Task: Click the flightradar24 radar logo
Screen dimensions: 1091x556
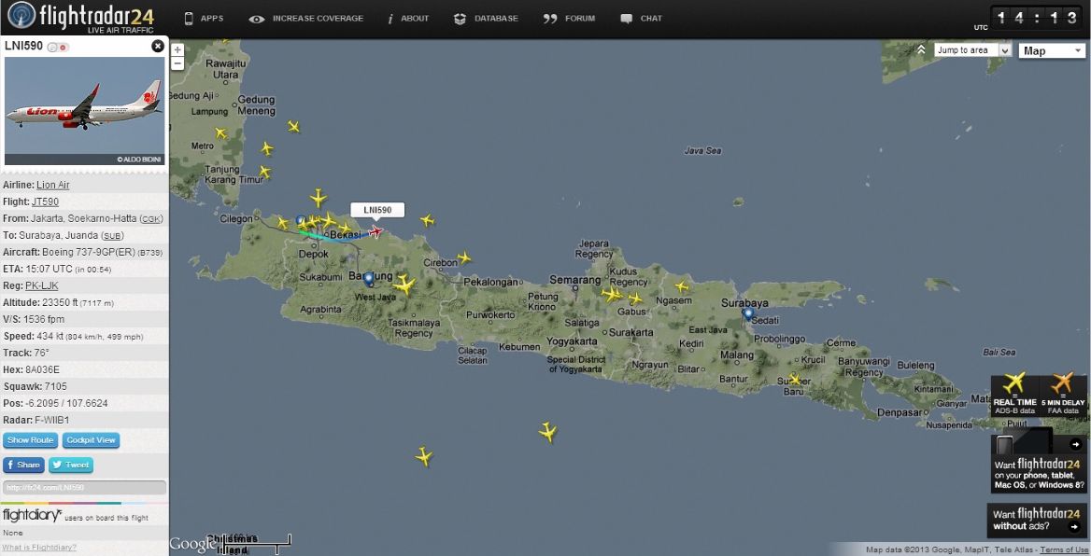Action: (x=21, y=17)
